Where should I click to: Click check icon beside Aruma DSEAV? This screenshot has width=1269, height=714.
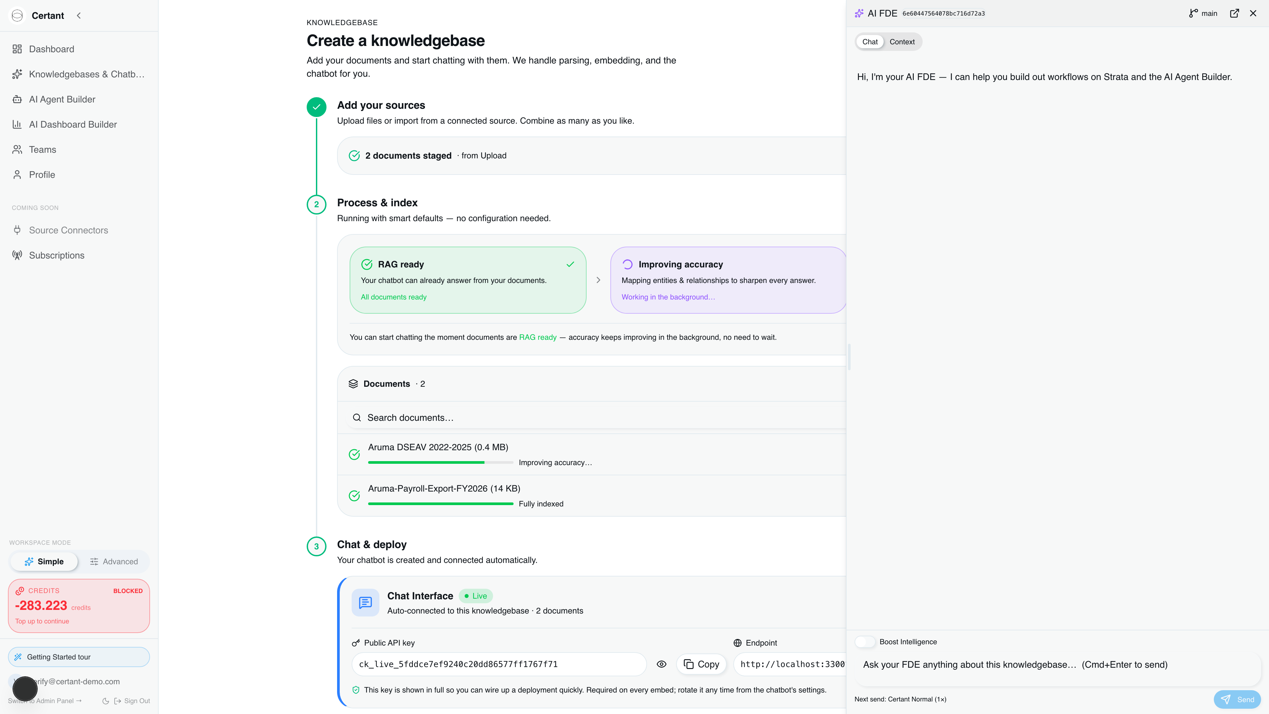tap(354, 454)
